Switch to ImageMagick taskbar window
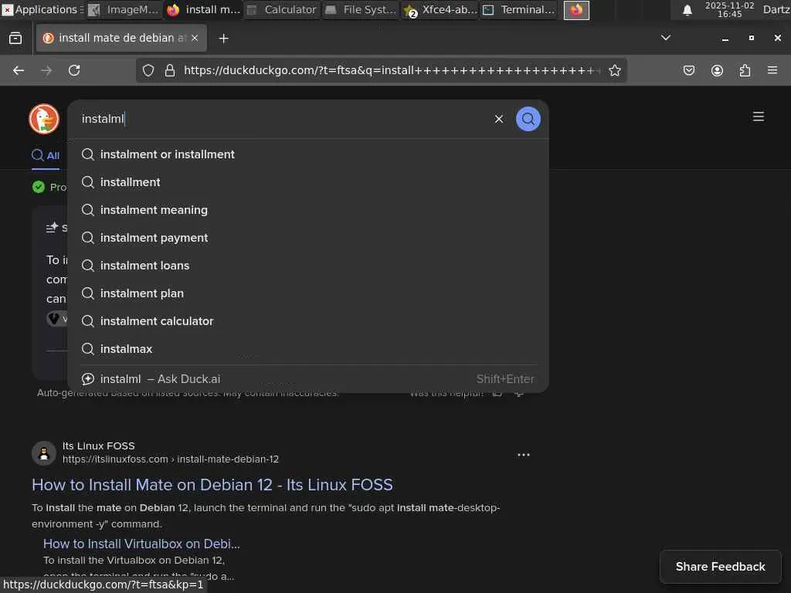The width and height of the screenshot is (791, 593). point(124,9)
